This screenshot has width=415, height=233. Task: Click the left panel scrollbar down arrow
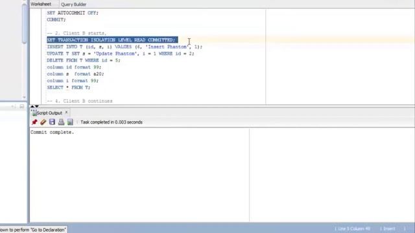25,98
